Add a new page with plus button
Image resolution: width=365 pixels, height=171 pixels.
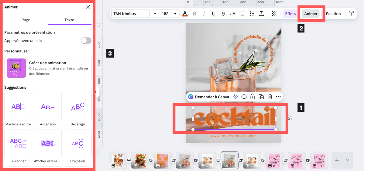[x=337, y=160]
